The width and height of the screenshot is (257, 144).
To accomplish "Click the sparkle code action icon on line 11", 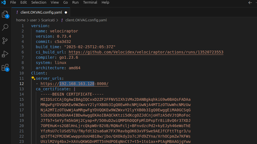I will click(33, 78).
